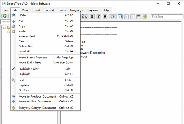The height and width of the screenshot is (124, 184).
Task: Align text left using toolbar icon
Action: point(120,16)
